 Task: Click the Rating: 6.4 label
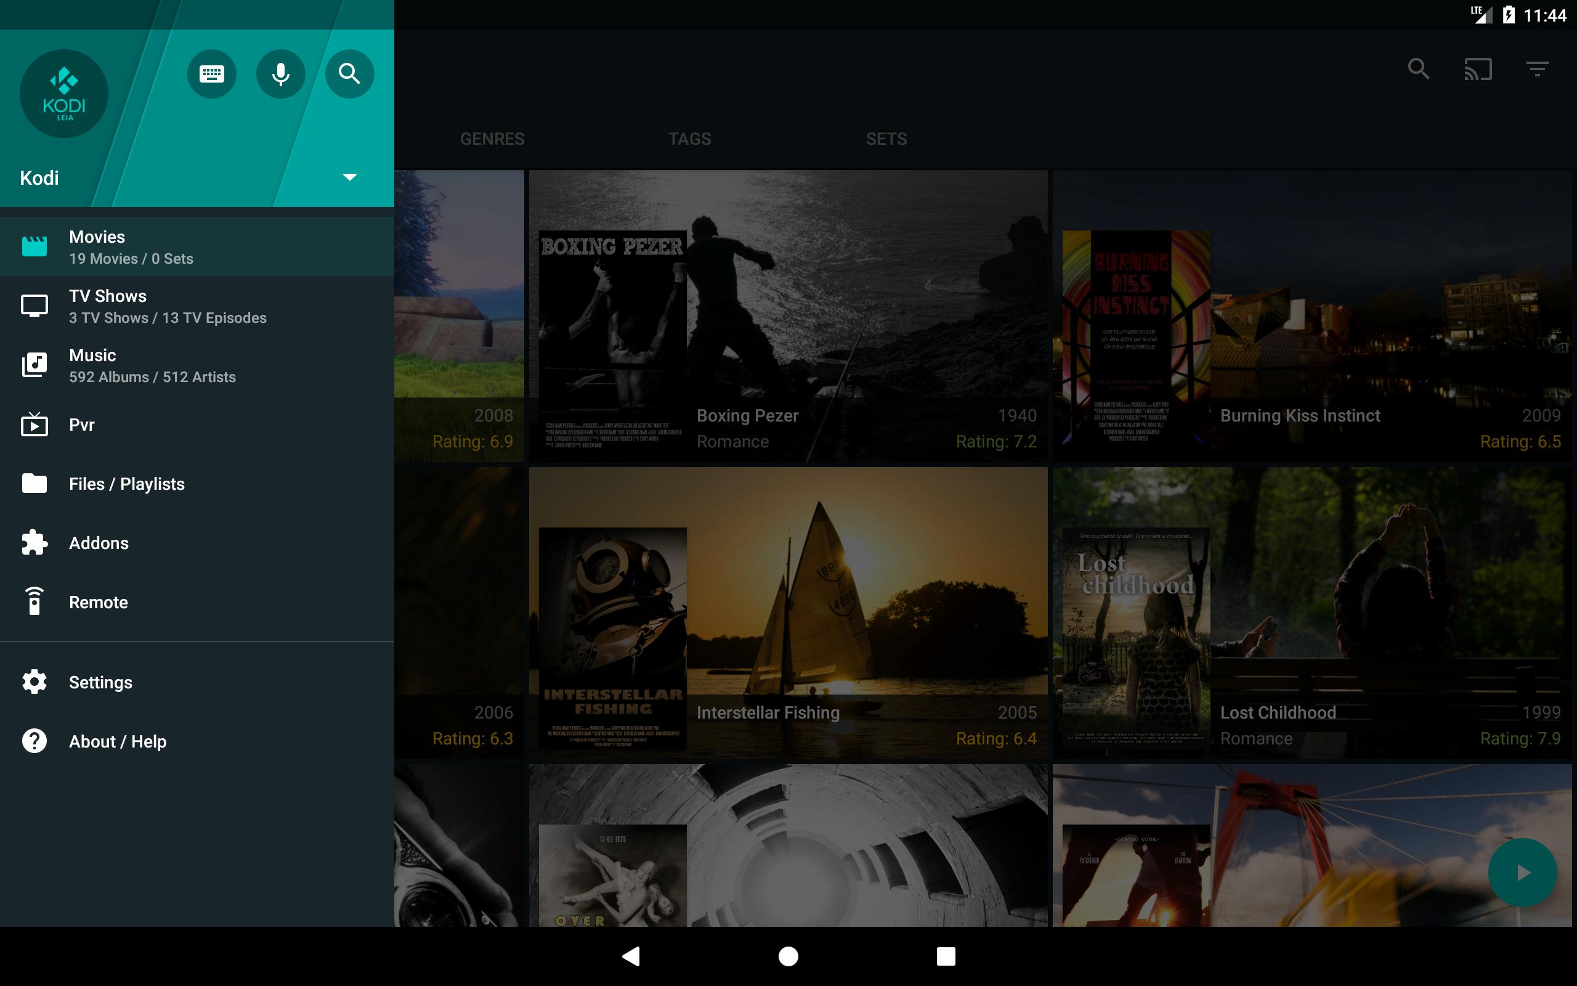point(995,739)
